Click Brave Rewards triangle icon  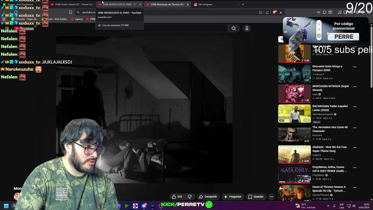281,12
